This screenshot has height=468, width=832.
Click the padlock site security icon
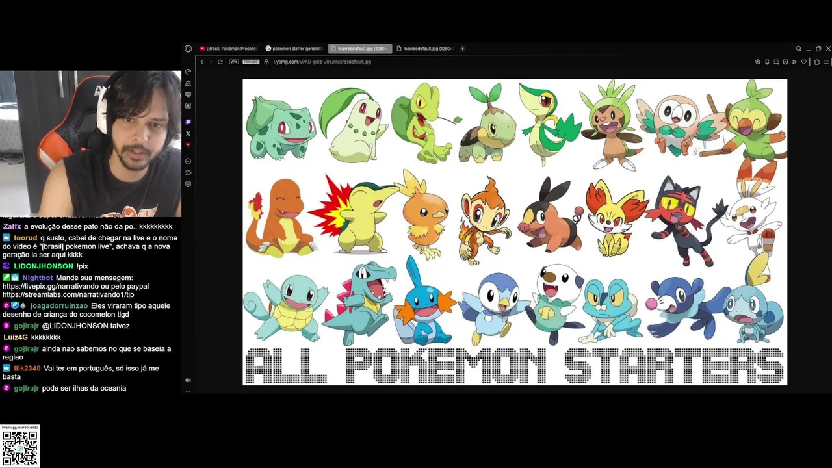pyautogui.click(x=266, y=62)
